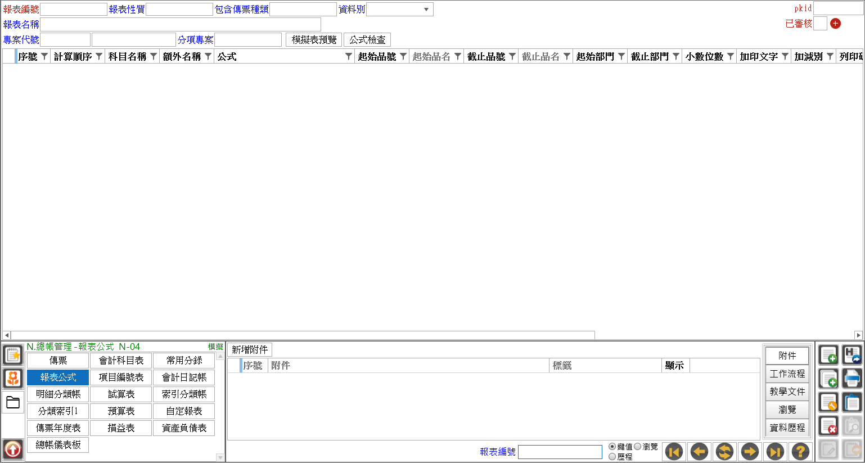Viewport: 865px width, 463px height.
Task: Open the 會計科目表 module
Action: click(x=121, y=361)
